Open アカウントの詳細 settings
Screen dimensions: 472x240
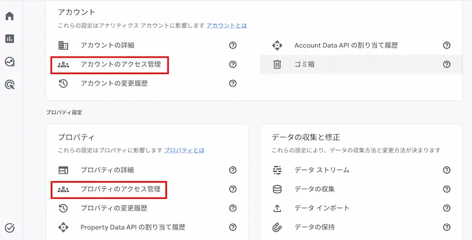[x=107, y=45]
